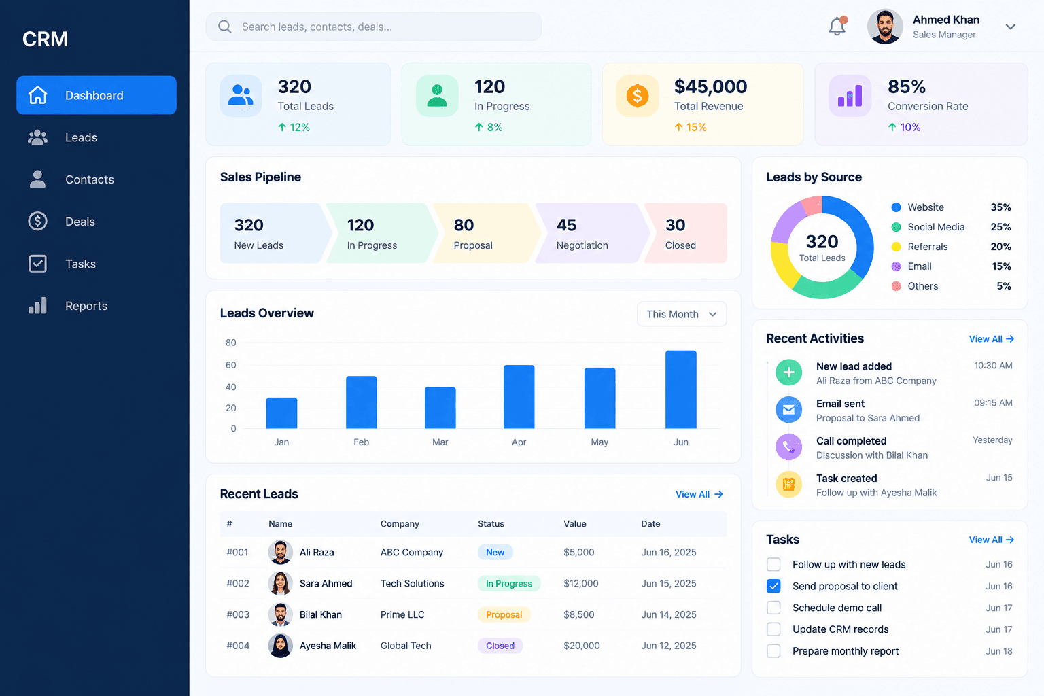Click the Call completed phone icon
1044x696 pixels.
[x=789, y=447]
